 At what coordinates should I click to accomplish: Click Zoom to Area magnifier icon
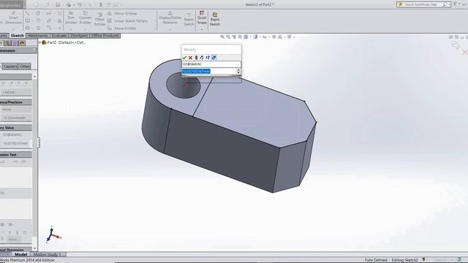pos(228,37)
